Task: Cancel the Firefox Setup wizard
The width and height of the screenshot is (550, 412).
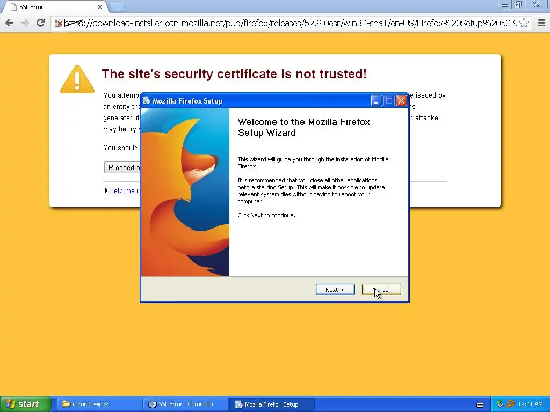Action: click(381, 290)
